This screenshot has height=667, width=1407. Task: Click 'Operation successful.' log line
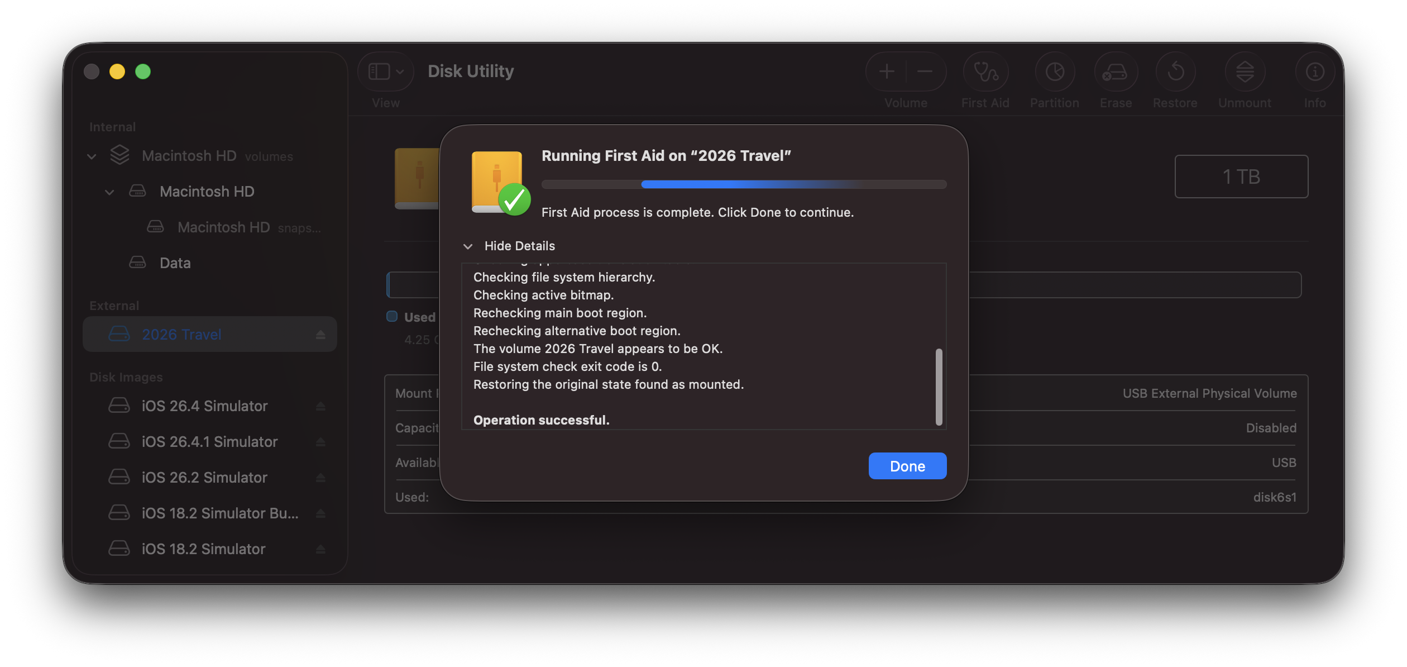(x=541, y=420)
